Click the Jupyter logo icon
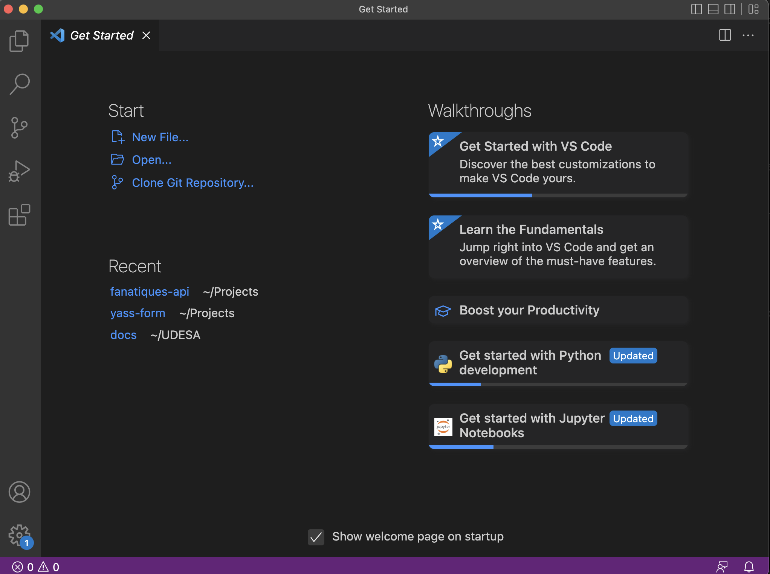The image size is (770, 574). (x=443, y=427)
